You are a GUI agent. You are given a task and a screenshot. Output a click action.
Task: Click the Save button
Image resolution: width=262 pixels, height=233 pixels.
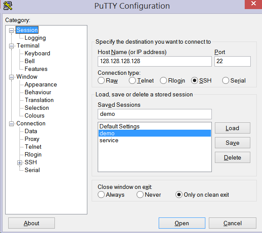click(x=233, y=143)
